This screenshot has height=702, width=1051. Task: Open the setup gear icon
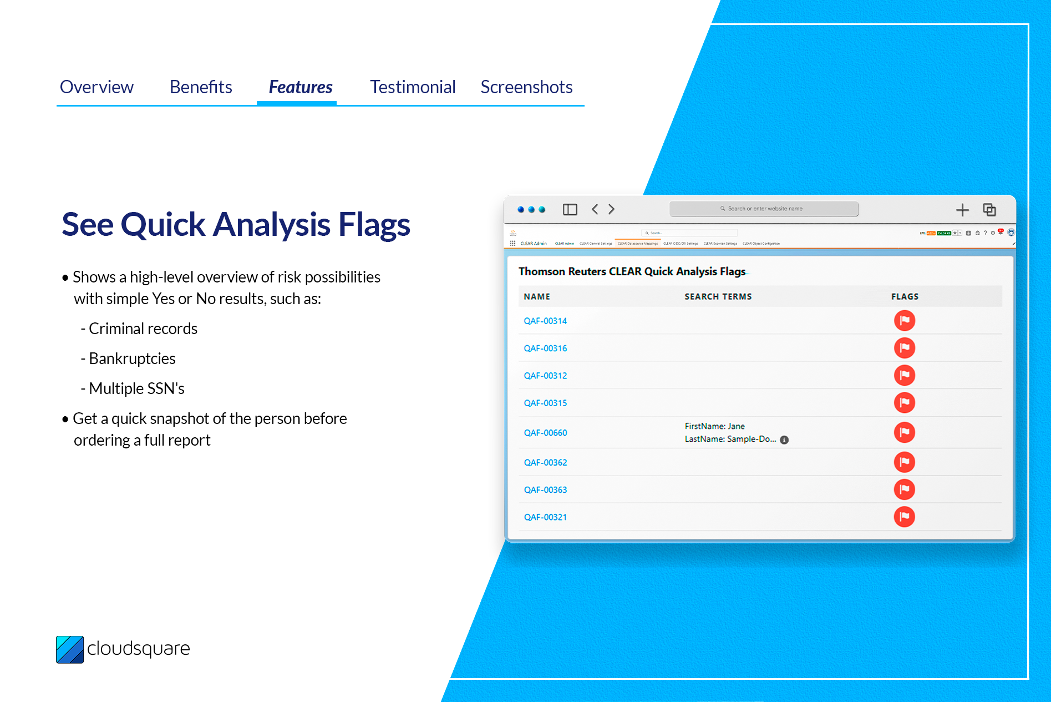click(993, 233)
